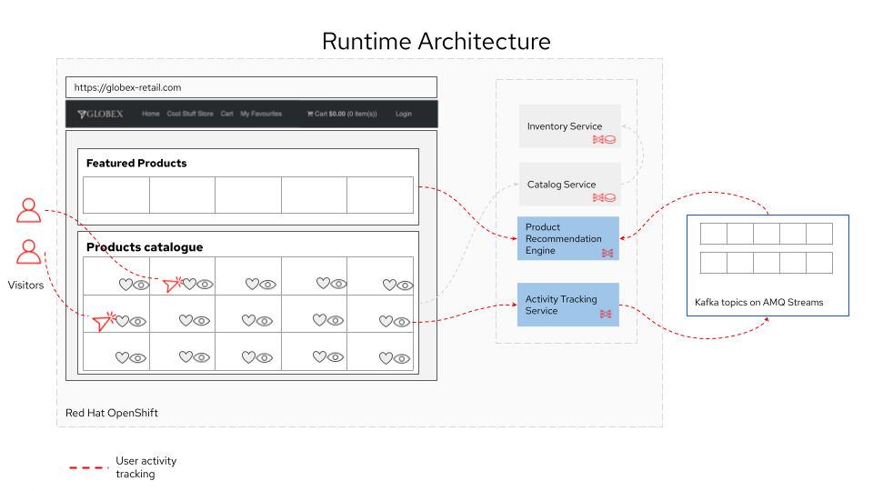Click the first Featured Products cell

[x=116, y=195]
